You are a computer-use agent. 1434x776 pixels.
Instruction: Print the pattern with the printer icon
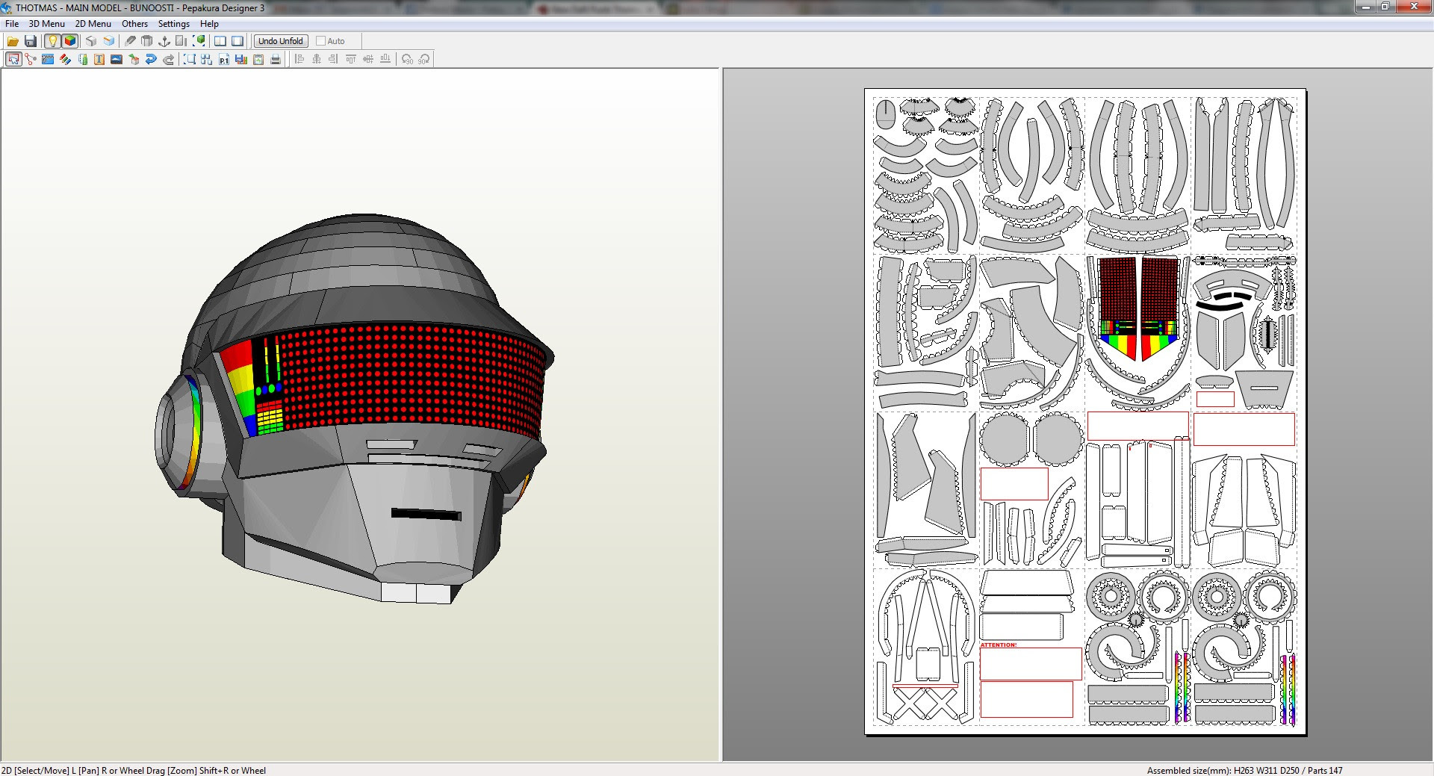pyautogui.click(x=276, y=59)
